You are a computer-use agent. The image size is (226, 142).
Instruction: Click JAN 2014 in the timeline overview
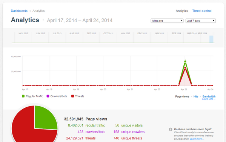click(x=159, y=34)
